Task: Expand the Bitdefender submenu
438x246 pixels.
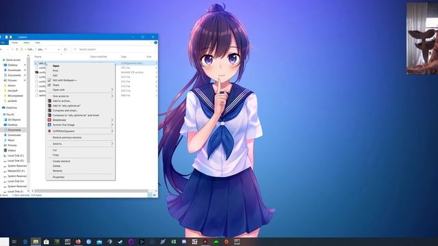Action: coord(81,120)
